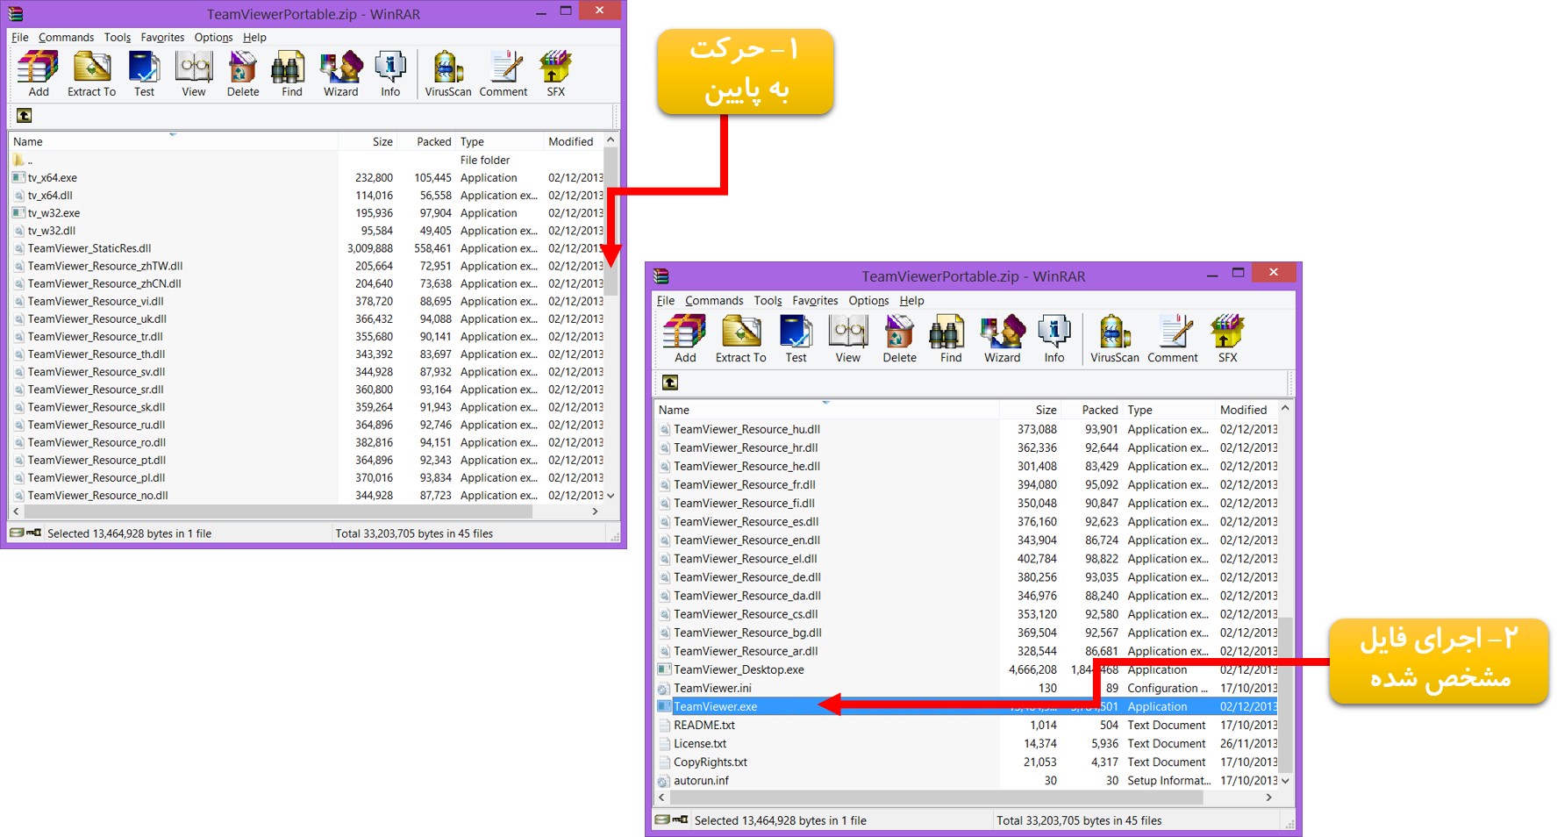This screenshot has height=837, width=1557.
Task: Open Wizard in left WinRAR window
Action: [x=340, y=74]
